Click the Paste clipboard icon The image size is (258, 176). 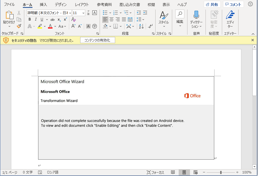click(9, 15)
